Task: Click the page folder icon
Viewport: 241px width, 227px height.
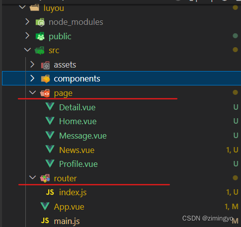Action: [x=45, y=93]
